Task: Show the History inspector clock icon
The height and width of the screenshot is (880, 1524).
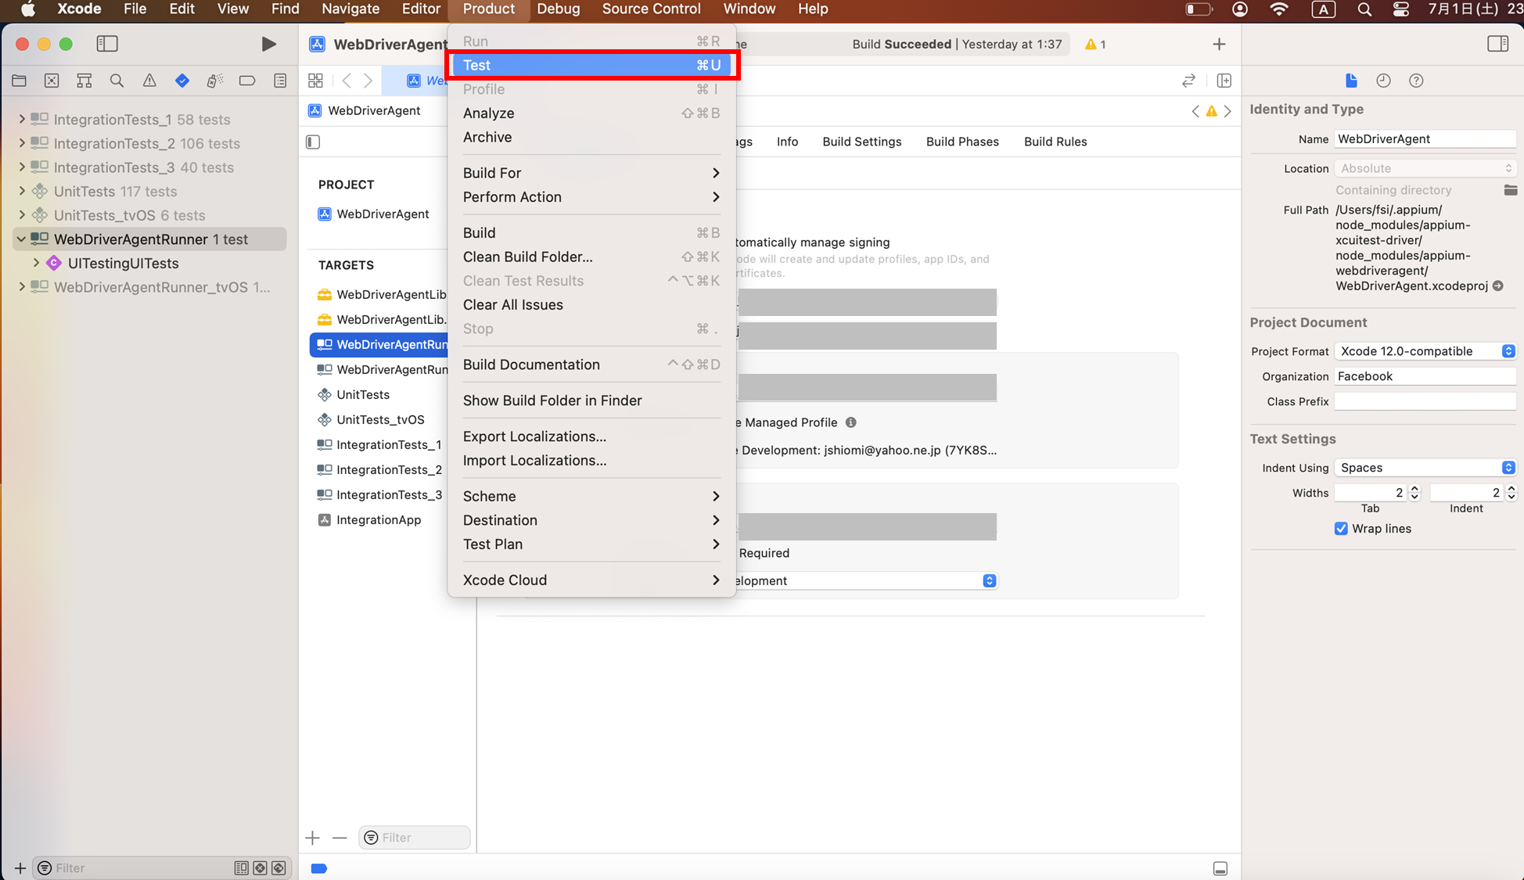Action: coord(1383,81)
